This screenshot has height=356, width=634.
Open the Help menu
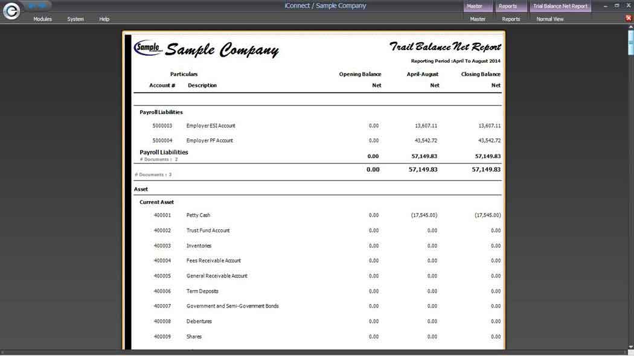pos(104,19)
